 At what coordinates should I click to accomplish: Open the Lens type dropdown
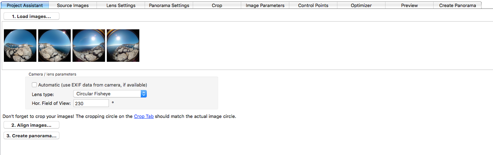pyautogui.click(x=110, y=94)
